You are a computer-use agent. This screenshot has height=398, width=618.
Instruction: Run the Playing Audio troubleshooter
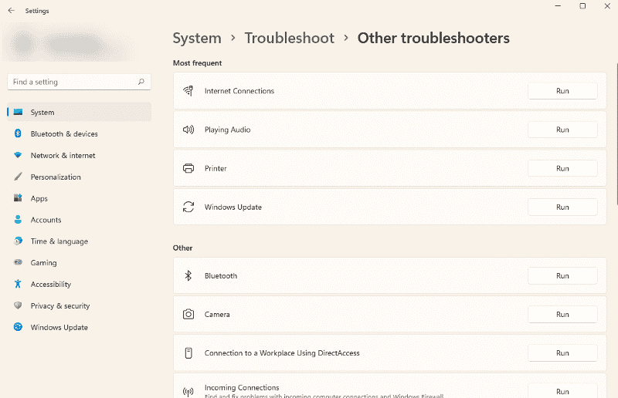pyautogui.click(x=562, y=130)
